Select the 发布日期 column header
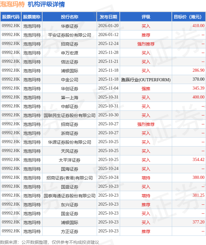This screenshot has height=245, width=206. pos(108,17)
